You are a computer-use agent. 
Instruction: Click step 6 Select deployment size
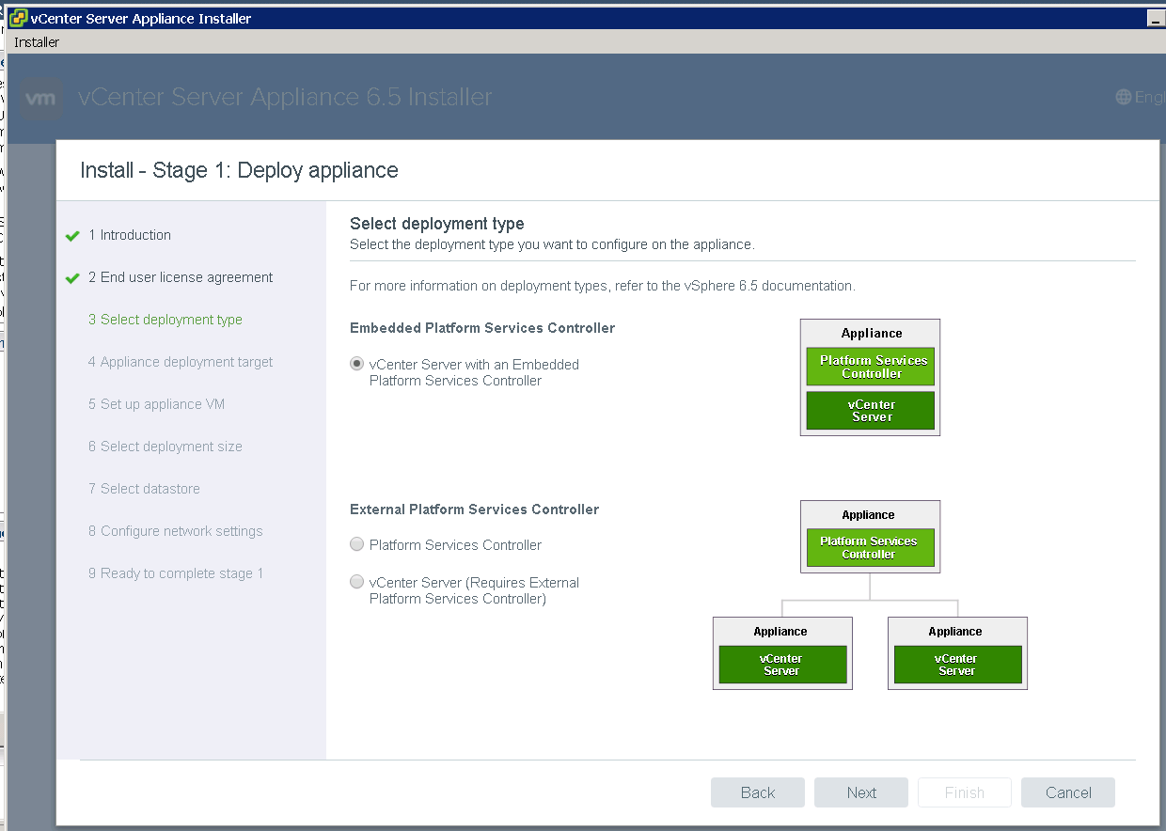[x=165, y=447]
